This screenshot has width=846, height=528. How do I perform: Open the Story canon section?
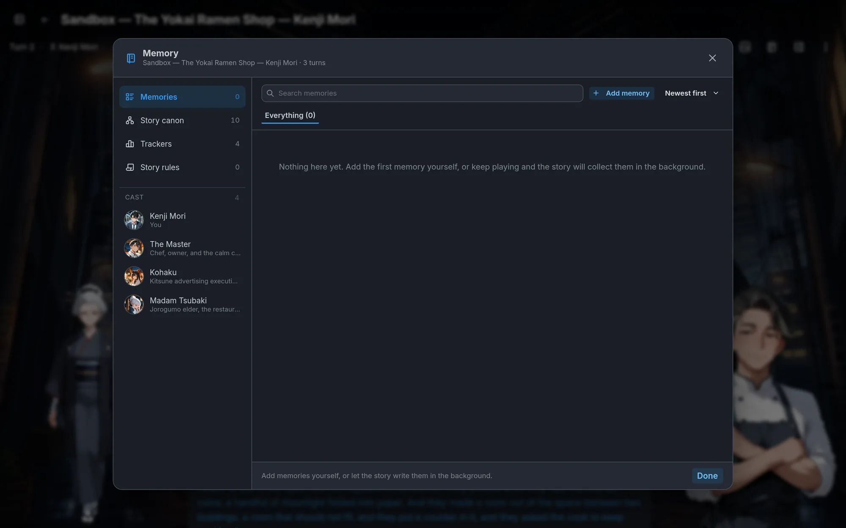click(x=182, y=120)
